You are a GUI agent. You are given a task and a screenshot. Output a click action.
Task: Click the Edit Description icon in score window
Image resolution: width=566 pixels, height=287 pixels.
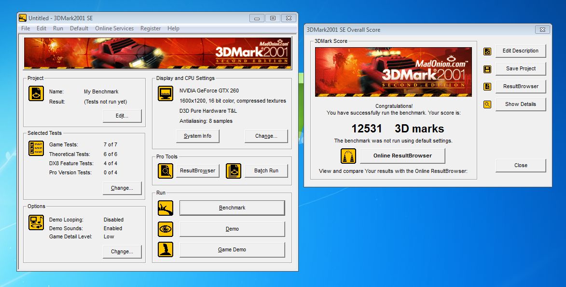pyautogui.click(x=487, y=52)
